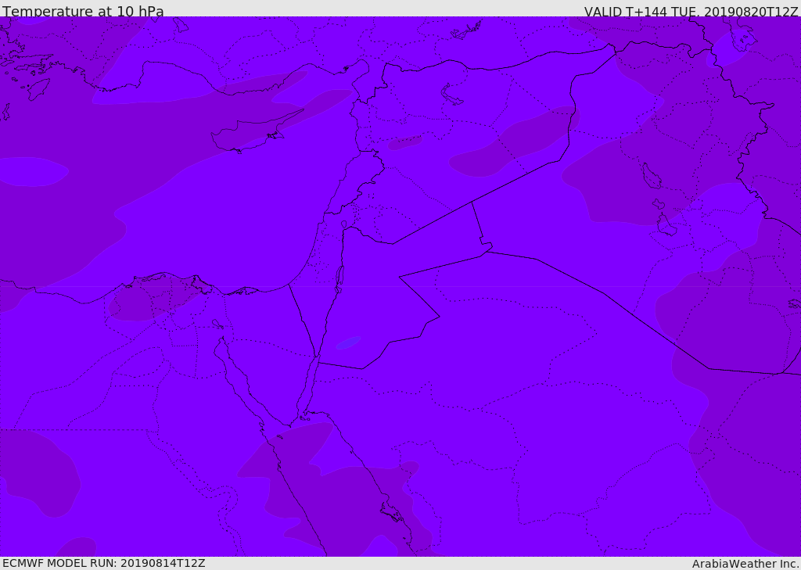801x570 pixels.
Task: Click the 'ECMWF MODEL RUN: 20190814T12Z' footer text
Action: (104, 563)
